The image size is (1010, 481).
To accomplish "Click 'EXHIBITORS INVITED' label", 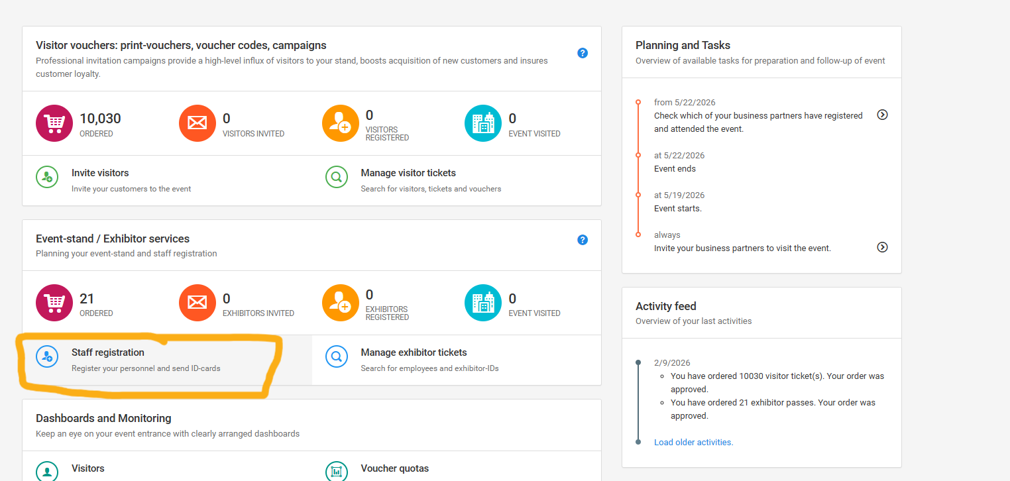I will [x=258, y=313].
